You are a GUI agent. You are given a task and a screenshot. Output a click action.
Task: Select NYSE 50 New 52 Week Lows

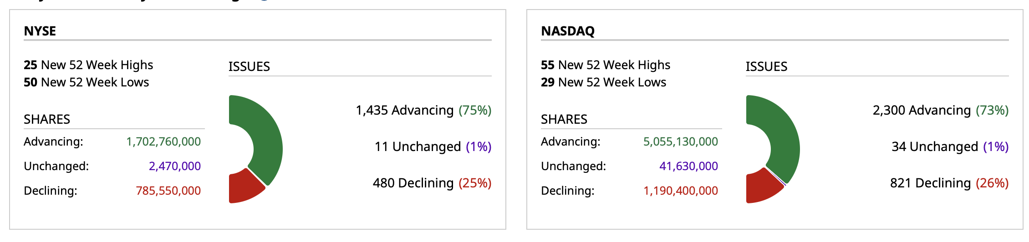pos(87,82)
